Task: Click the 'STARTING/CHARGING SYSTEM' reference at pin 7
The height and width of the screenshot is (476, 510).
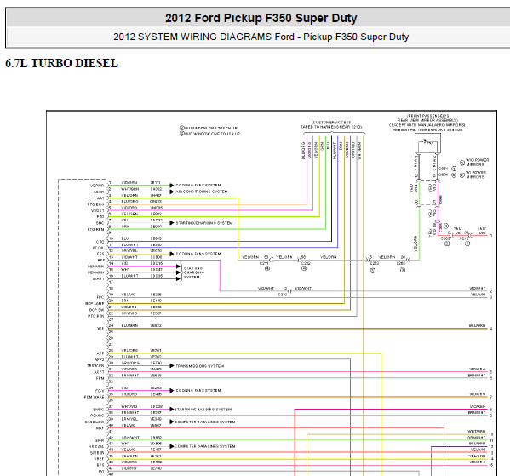Action: point(204,223)
